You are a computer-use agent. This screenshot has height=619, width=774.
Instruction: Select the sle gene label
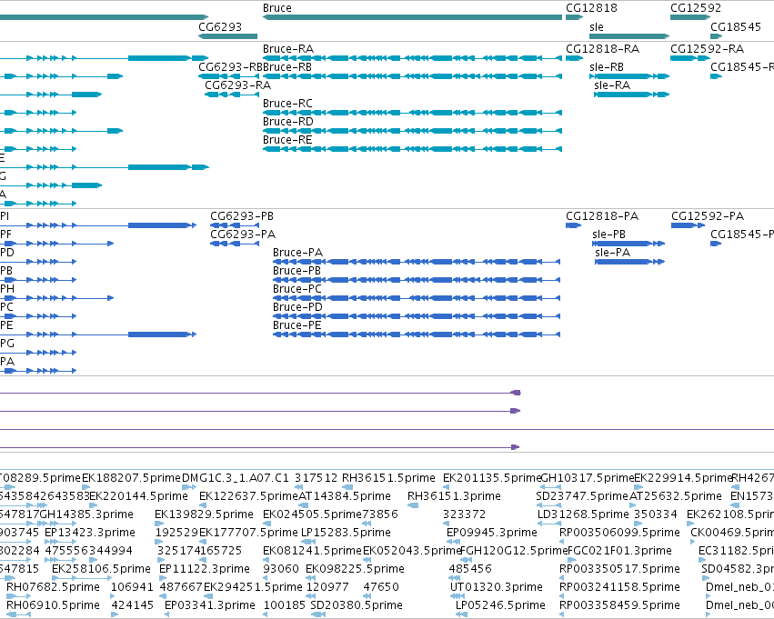597,26
